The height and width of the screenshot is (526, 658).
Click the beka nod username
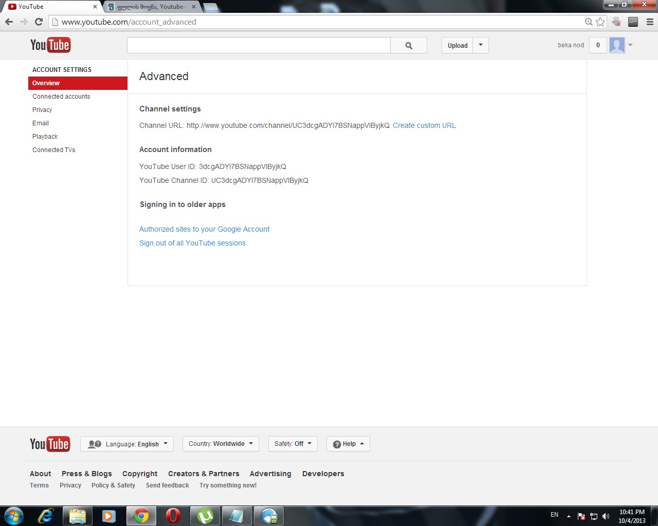(571, 45)
